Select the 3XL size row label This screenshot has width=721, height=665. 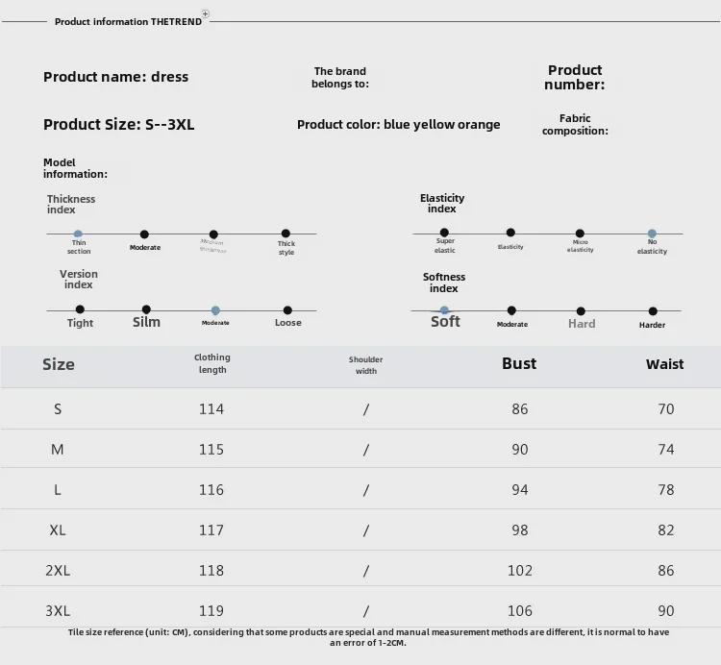(58, 611)
